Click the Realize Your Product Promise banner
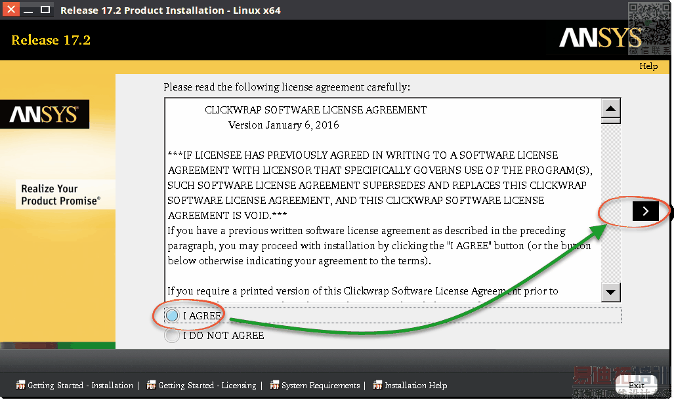 click(65, 195)
